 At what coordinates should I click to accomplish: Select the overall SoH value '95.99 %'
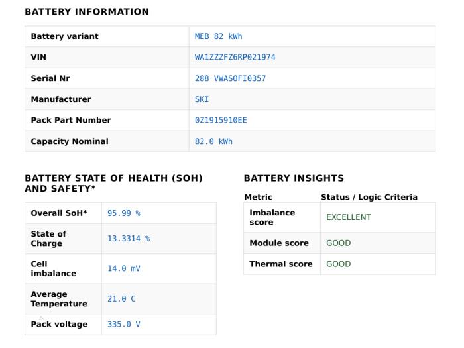(124, 213)
